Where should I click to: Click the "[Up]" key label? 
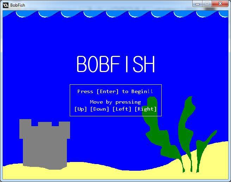(81, 109)
